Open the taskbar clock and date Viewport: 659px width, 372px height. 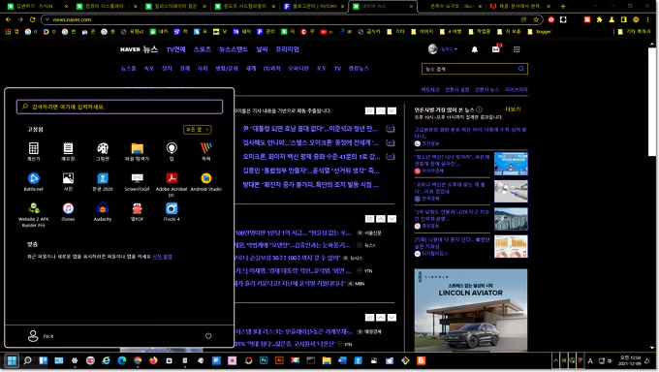630,360
